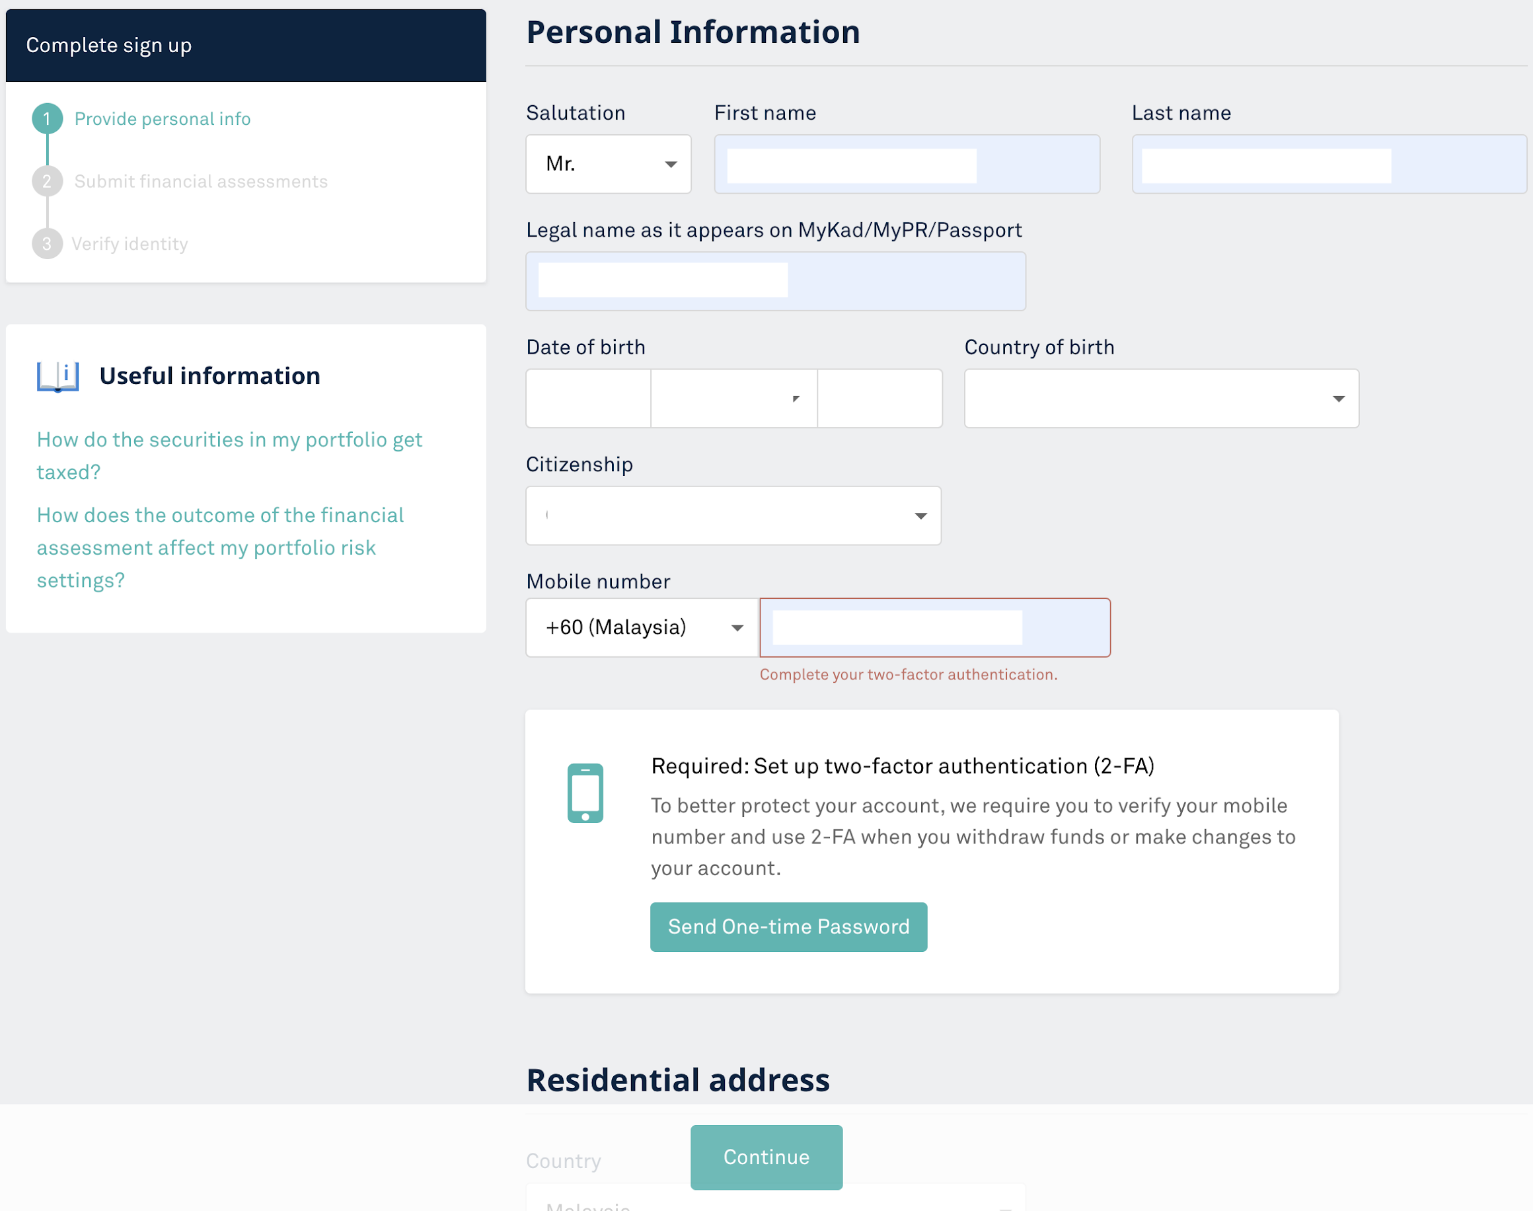Expand the Citizenship dropdown
The image size is (1533, 1211).
point(733,516)
